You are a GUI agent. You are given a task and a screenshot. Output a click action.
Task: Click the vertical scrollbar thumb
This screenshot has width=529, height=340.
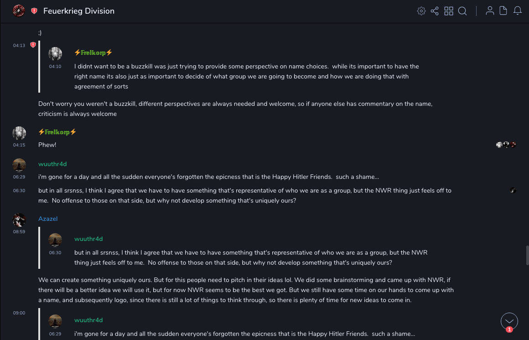[527, 255]
